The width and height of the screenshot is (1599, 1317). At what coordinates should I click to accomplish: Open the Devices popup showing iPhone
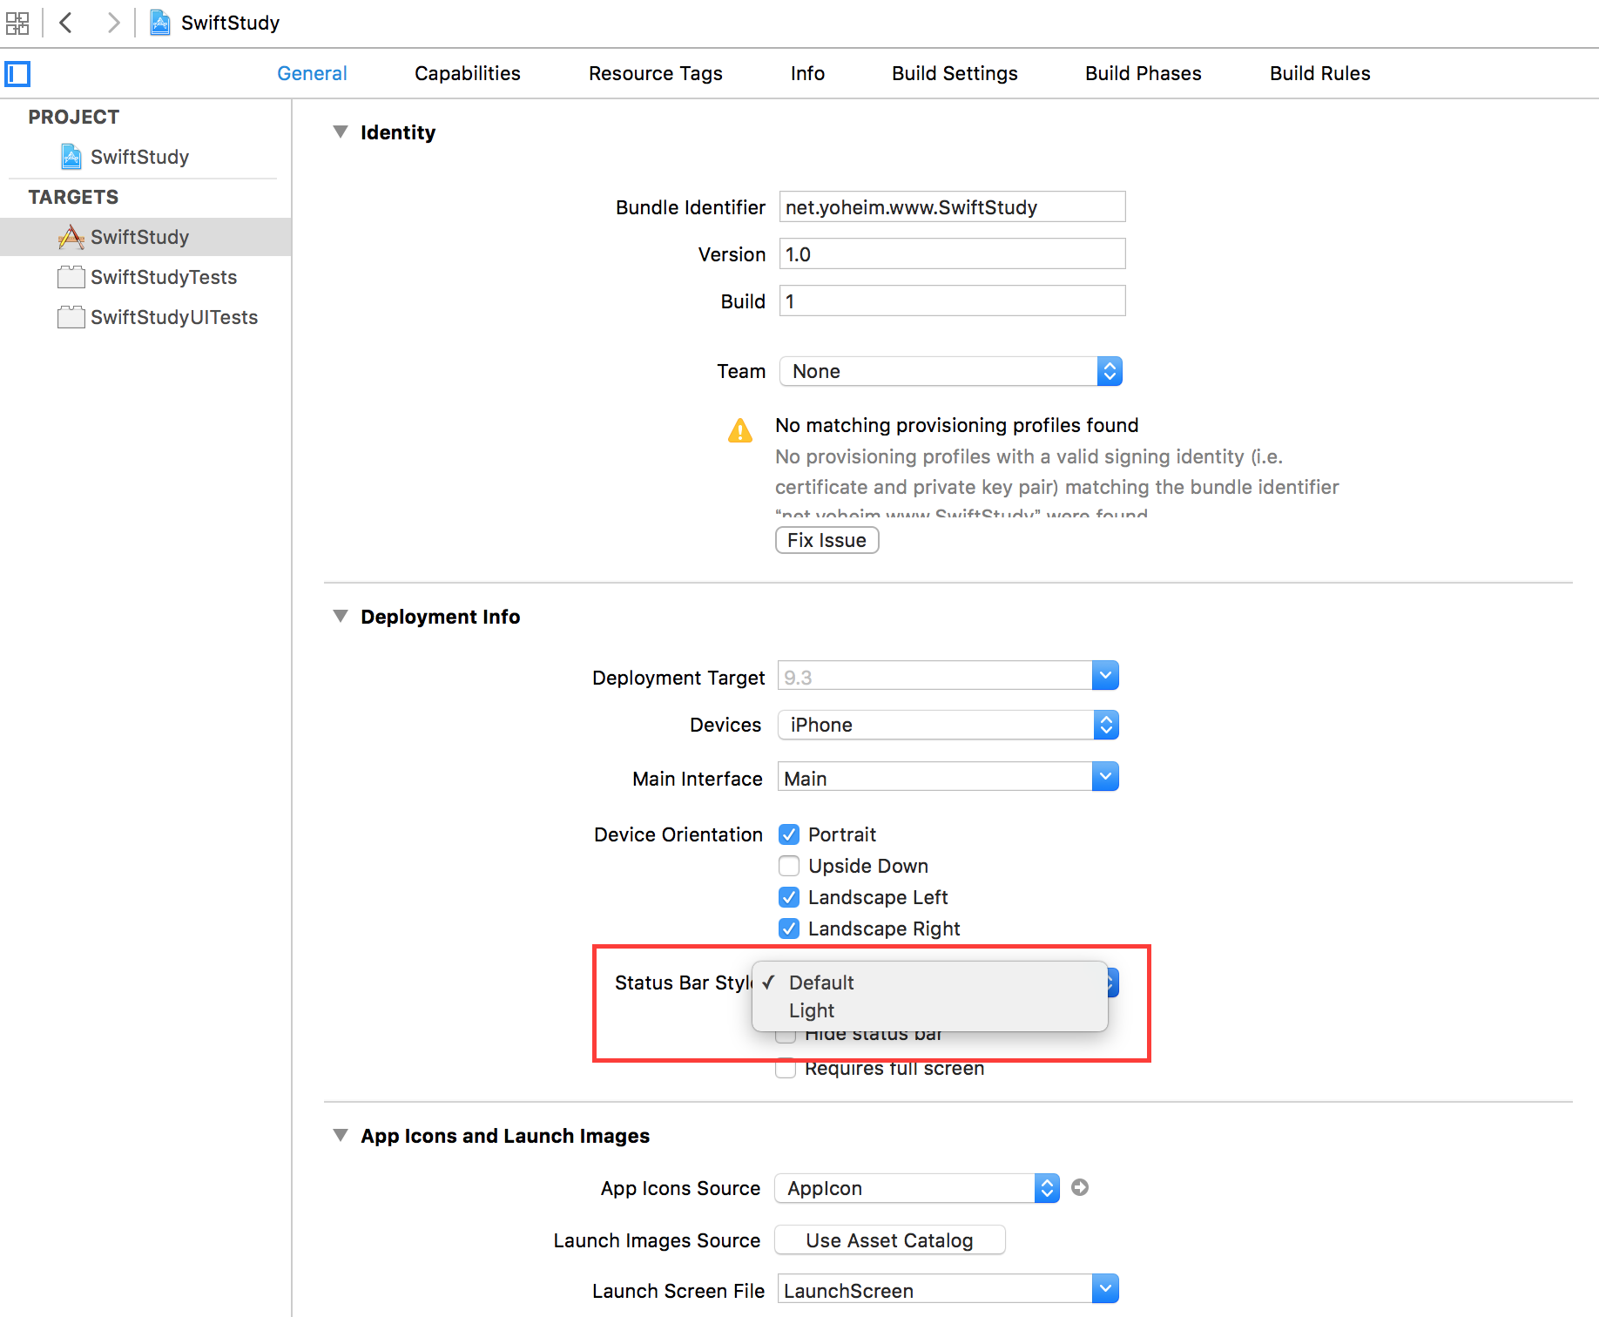coord(948,725)
